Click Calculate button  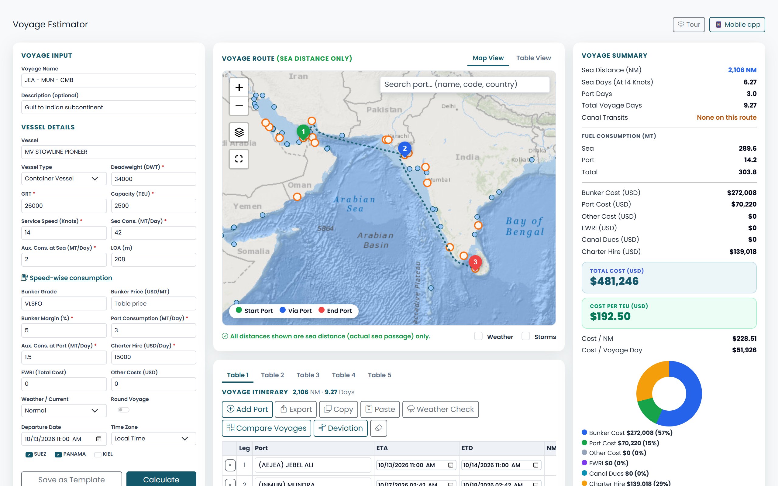(161, 479)
